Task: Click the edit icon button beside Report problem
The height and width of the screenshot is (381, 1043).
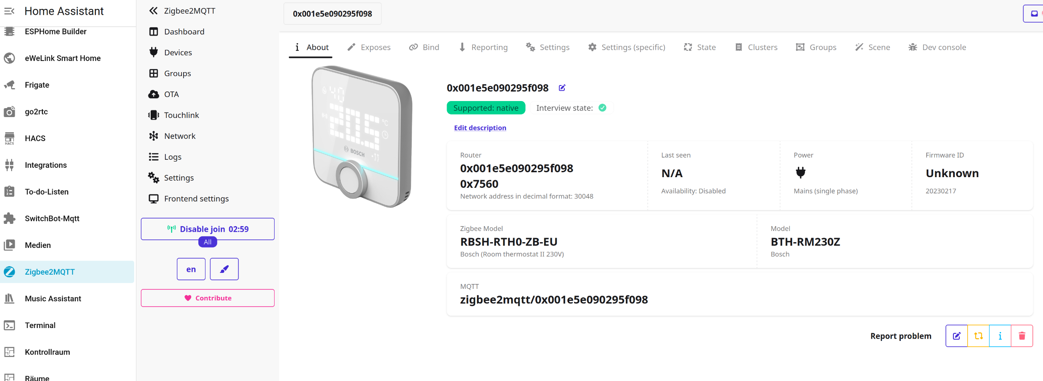Action: (957, 336)
